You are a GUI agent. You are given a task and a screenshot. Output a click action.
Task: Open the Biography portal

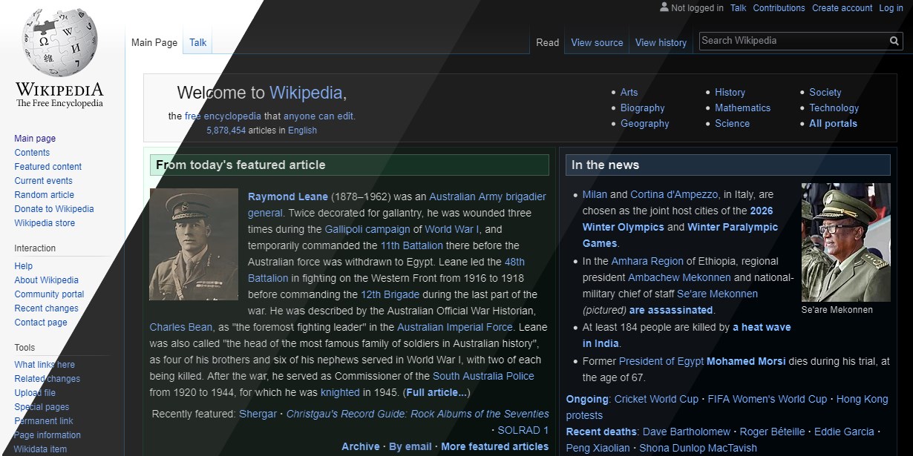coord(643,108)
